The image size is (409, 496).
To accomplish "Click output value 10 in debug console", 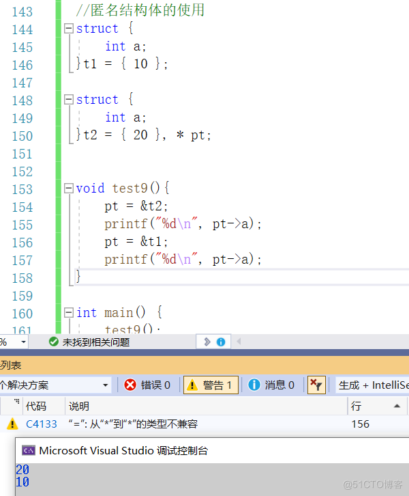I will pos(22,482).
